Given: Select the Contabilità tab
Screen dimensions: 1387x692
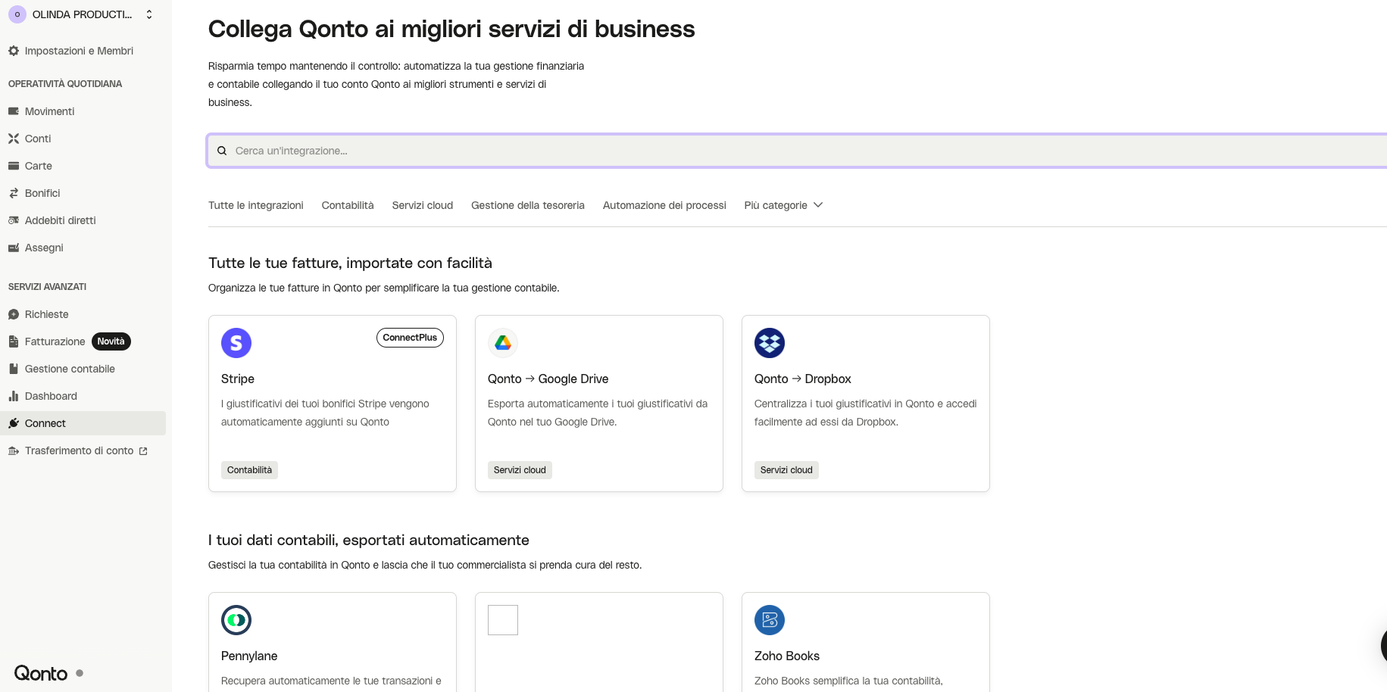Looking at the screenshot, I should pos(348,205).
